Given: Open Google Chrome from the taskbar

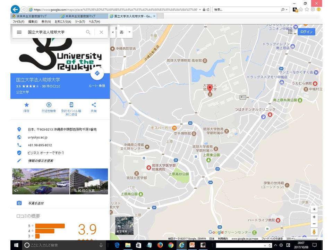Looking at the screenshot, I should (x=171, y=245).
